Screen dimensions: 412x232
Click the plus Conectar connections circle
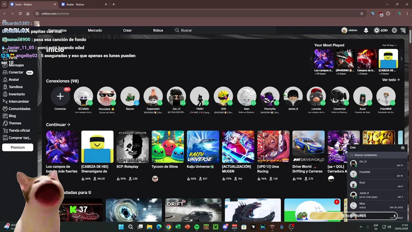(x=60, y=96)
